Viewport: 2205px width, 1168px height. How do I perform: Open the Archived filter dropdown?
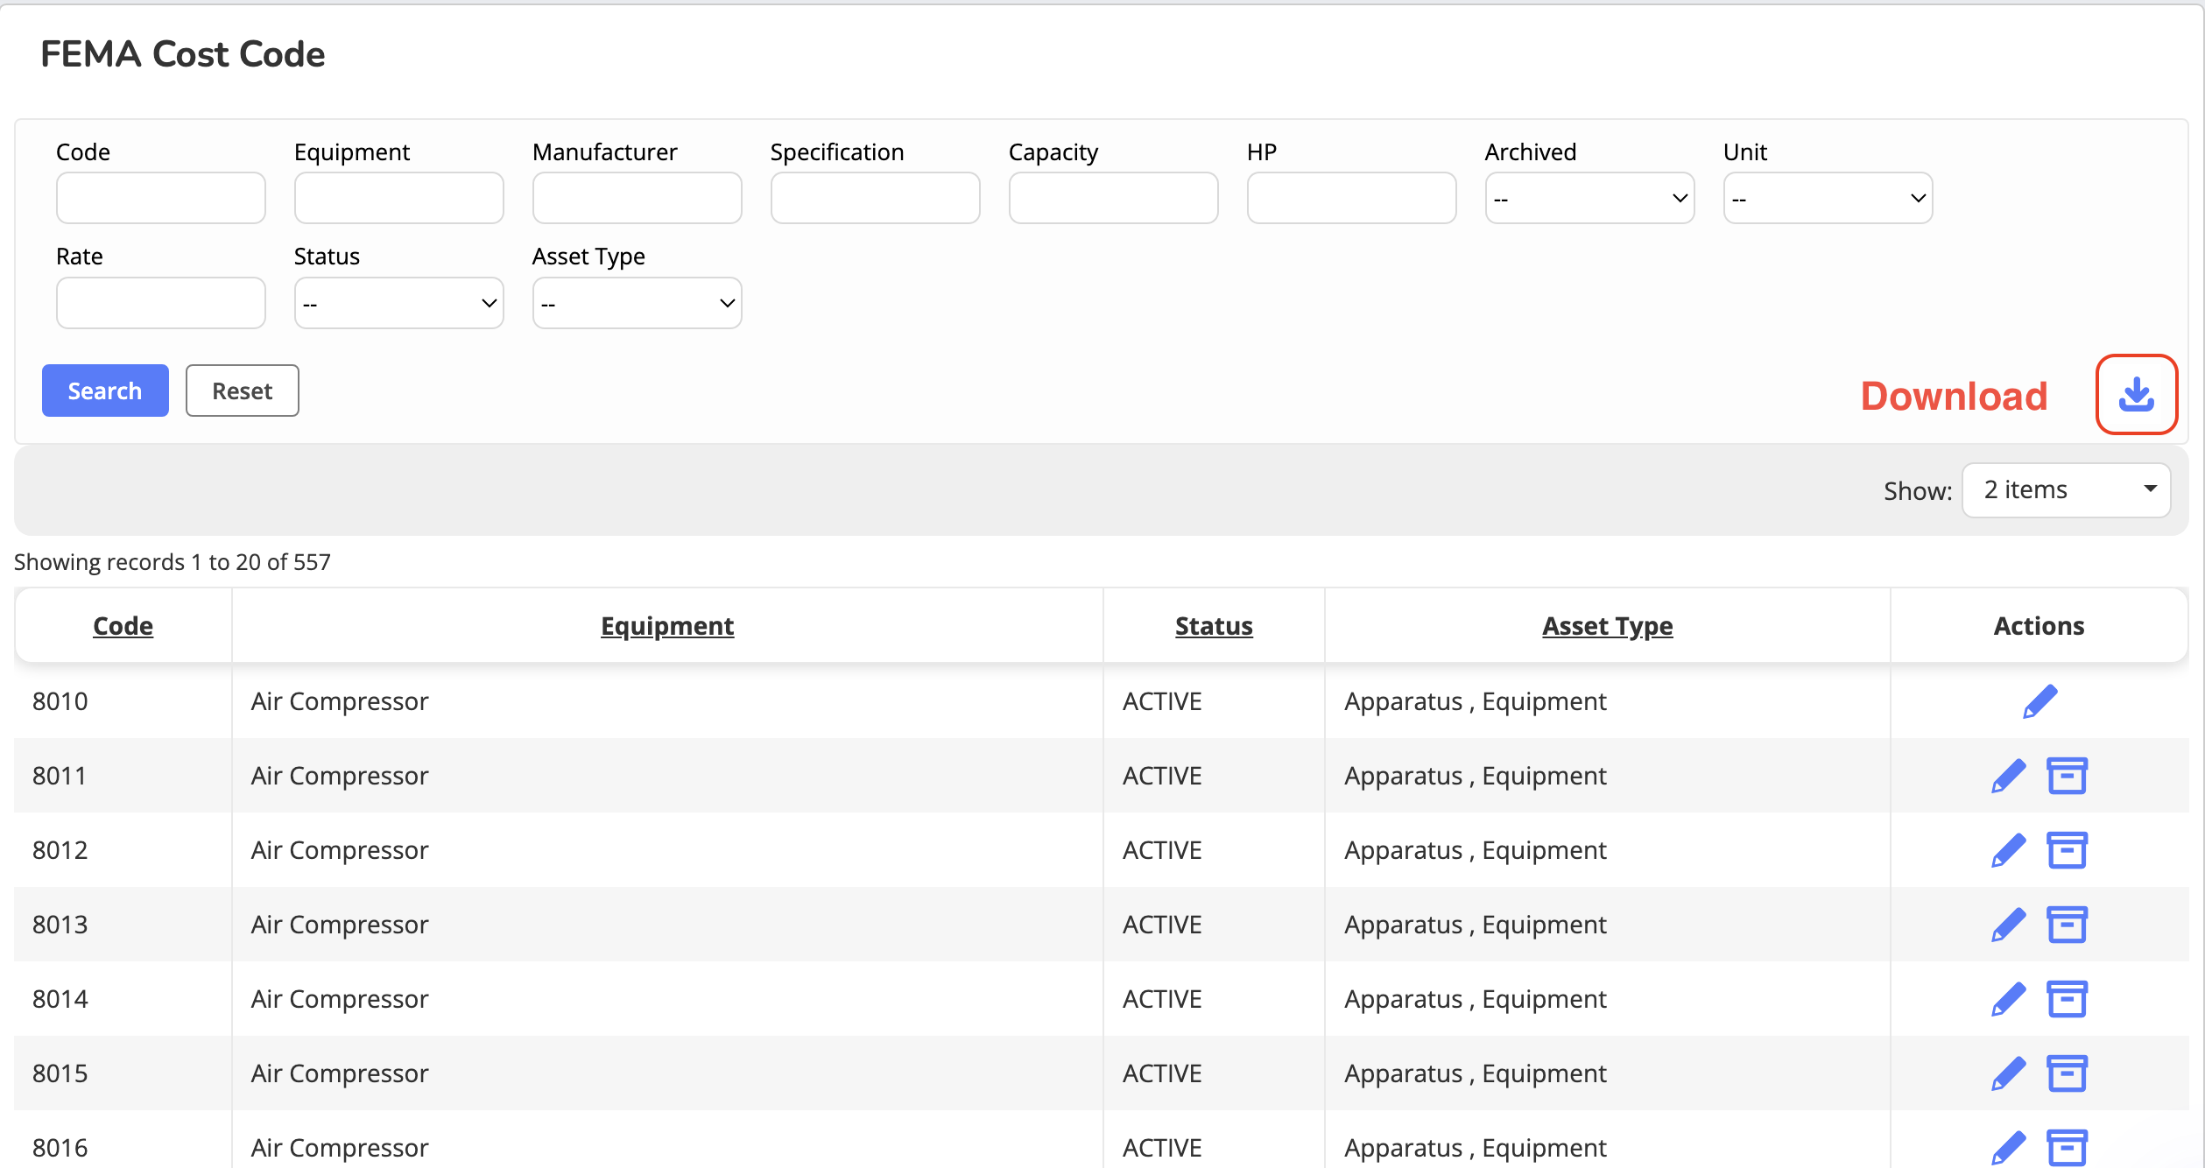pyautogui.click(x=1589, y=198)
